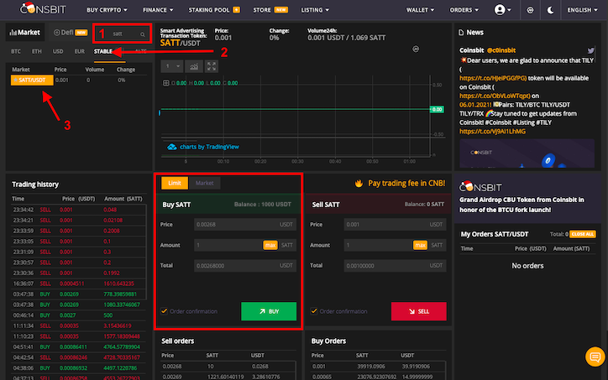Click the Twitter bird icon in News

click(590, 50)
